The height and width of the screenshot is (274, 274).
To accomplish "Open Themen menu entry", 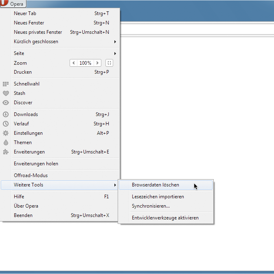I will pyautogui.click(x=60, y=142).
